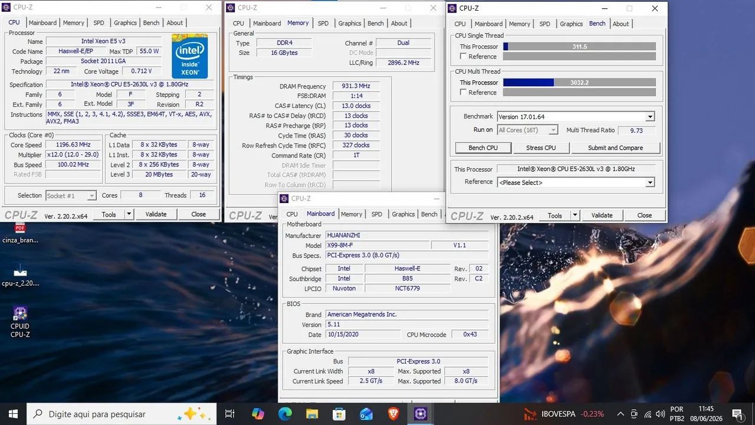Select the Core Speed 1196.63 MHz value

tap(74, 145)
